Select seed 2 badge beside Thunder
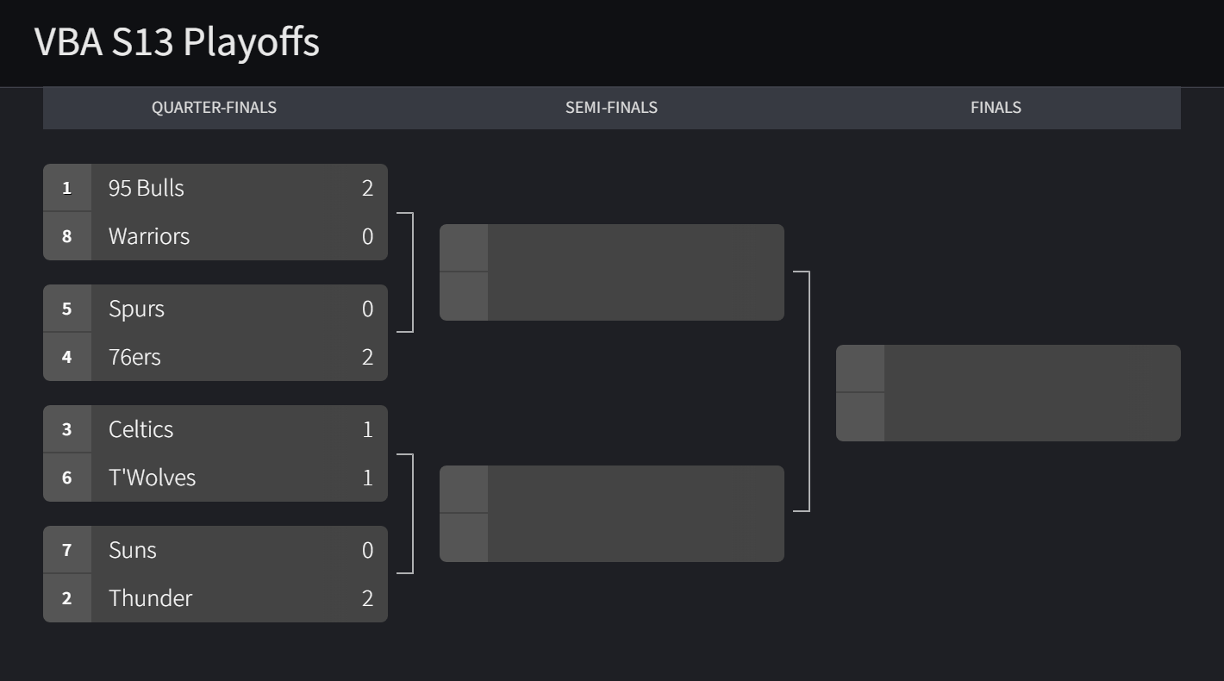The height and width of the screenshot is (681, 1224). tap(67, 598)
